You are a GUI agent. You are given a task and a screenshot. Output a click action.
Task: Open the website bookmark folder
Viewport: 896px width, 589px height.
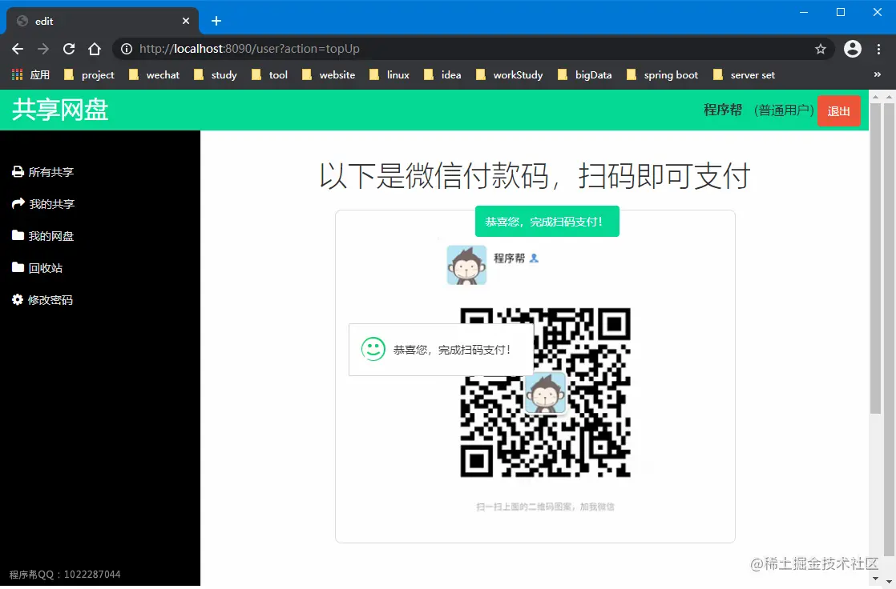[x=329, y=74]
